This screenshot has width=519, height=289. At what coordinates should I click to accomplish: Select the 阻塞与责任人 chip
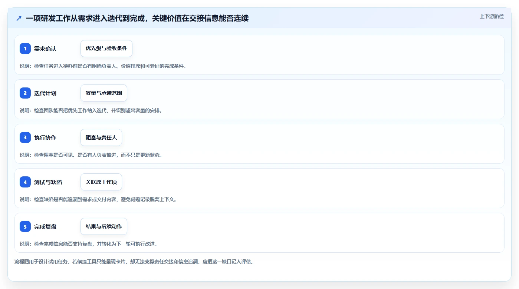click(101, 137)
